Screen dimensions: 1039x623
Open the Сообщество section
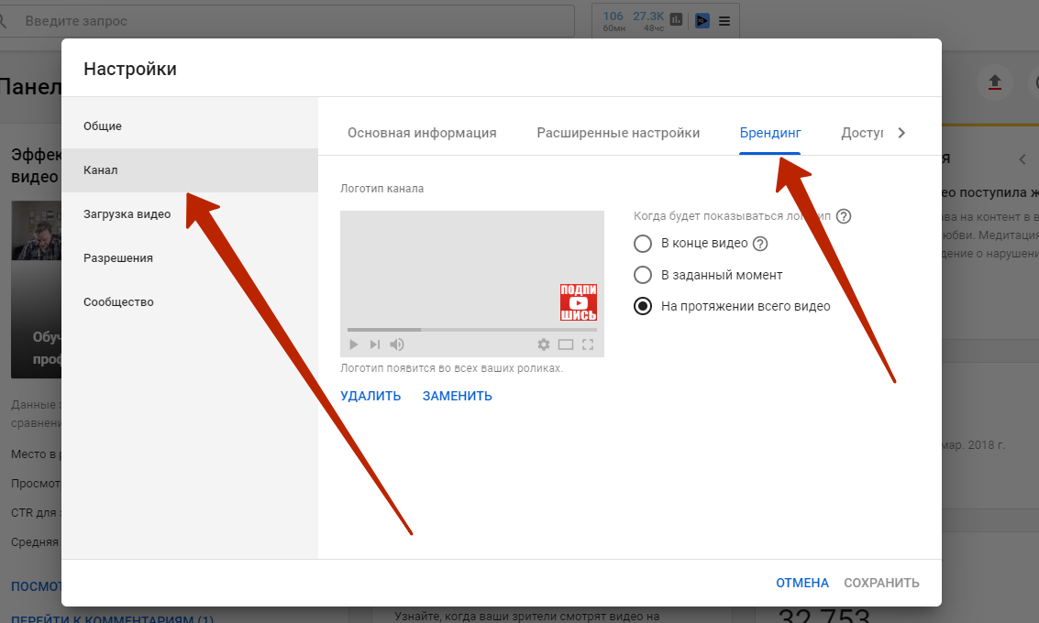click(x=190, y=302)
